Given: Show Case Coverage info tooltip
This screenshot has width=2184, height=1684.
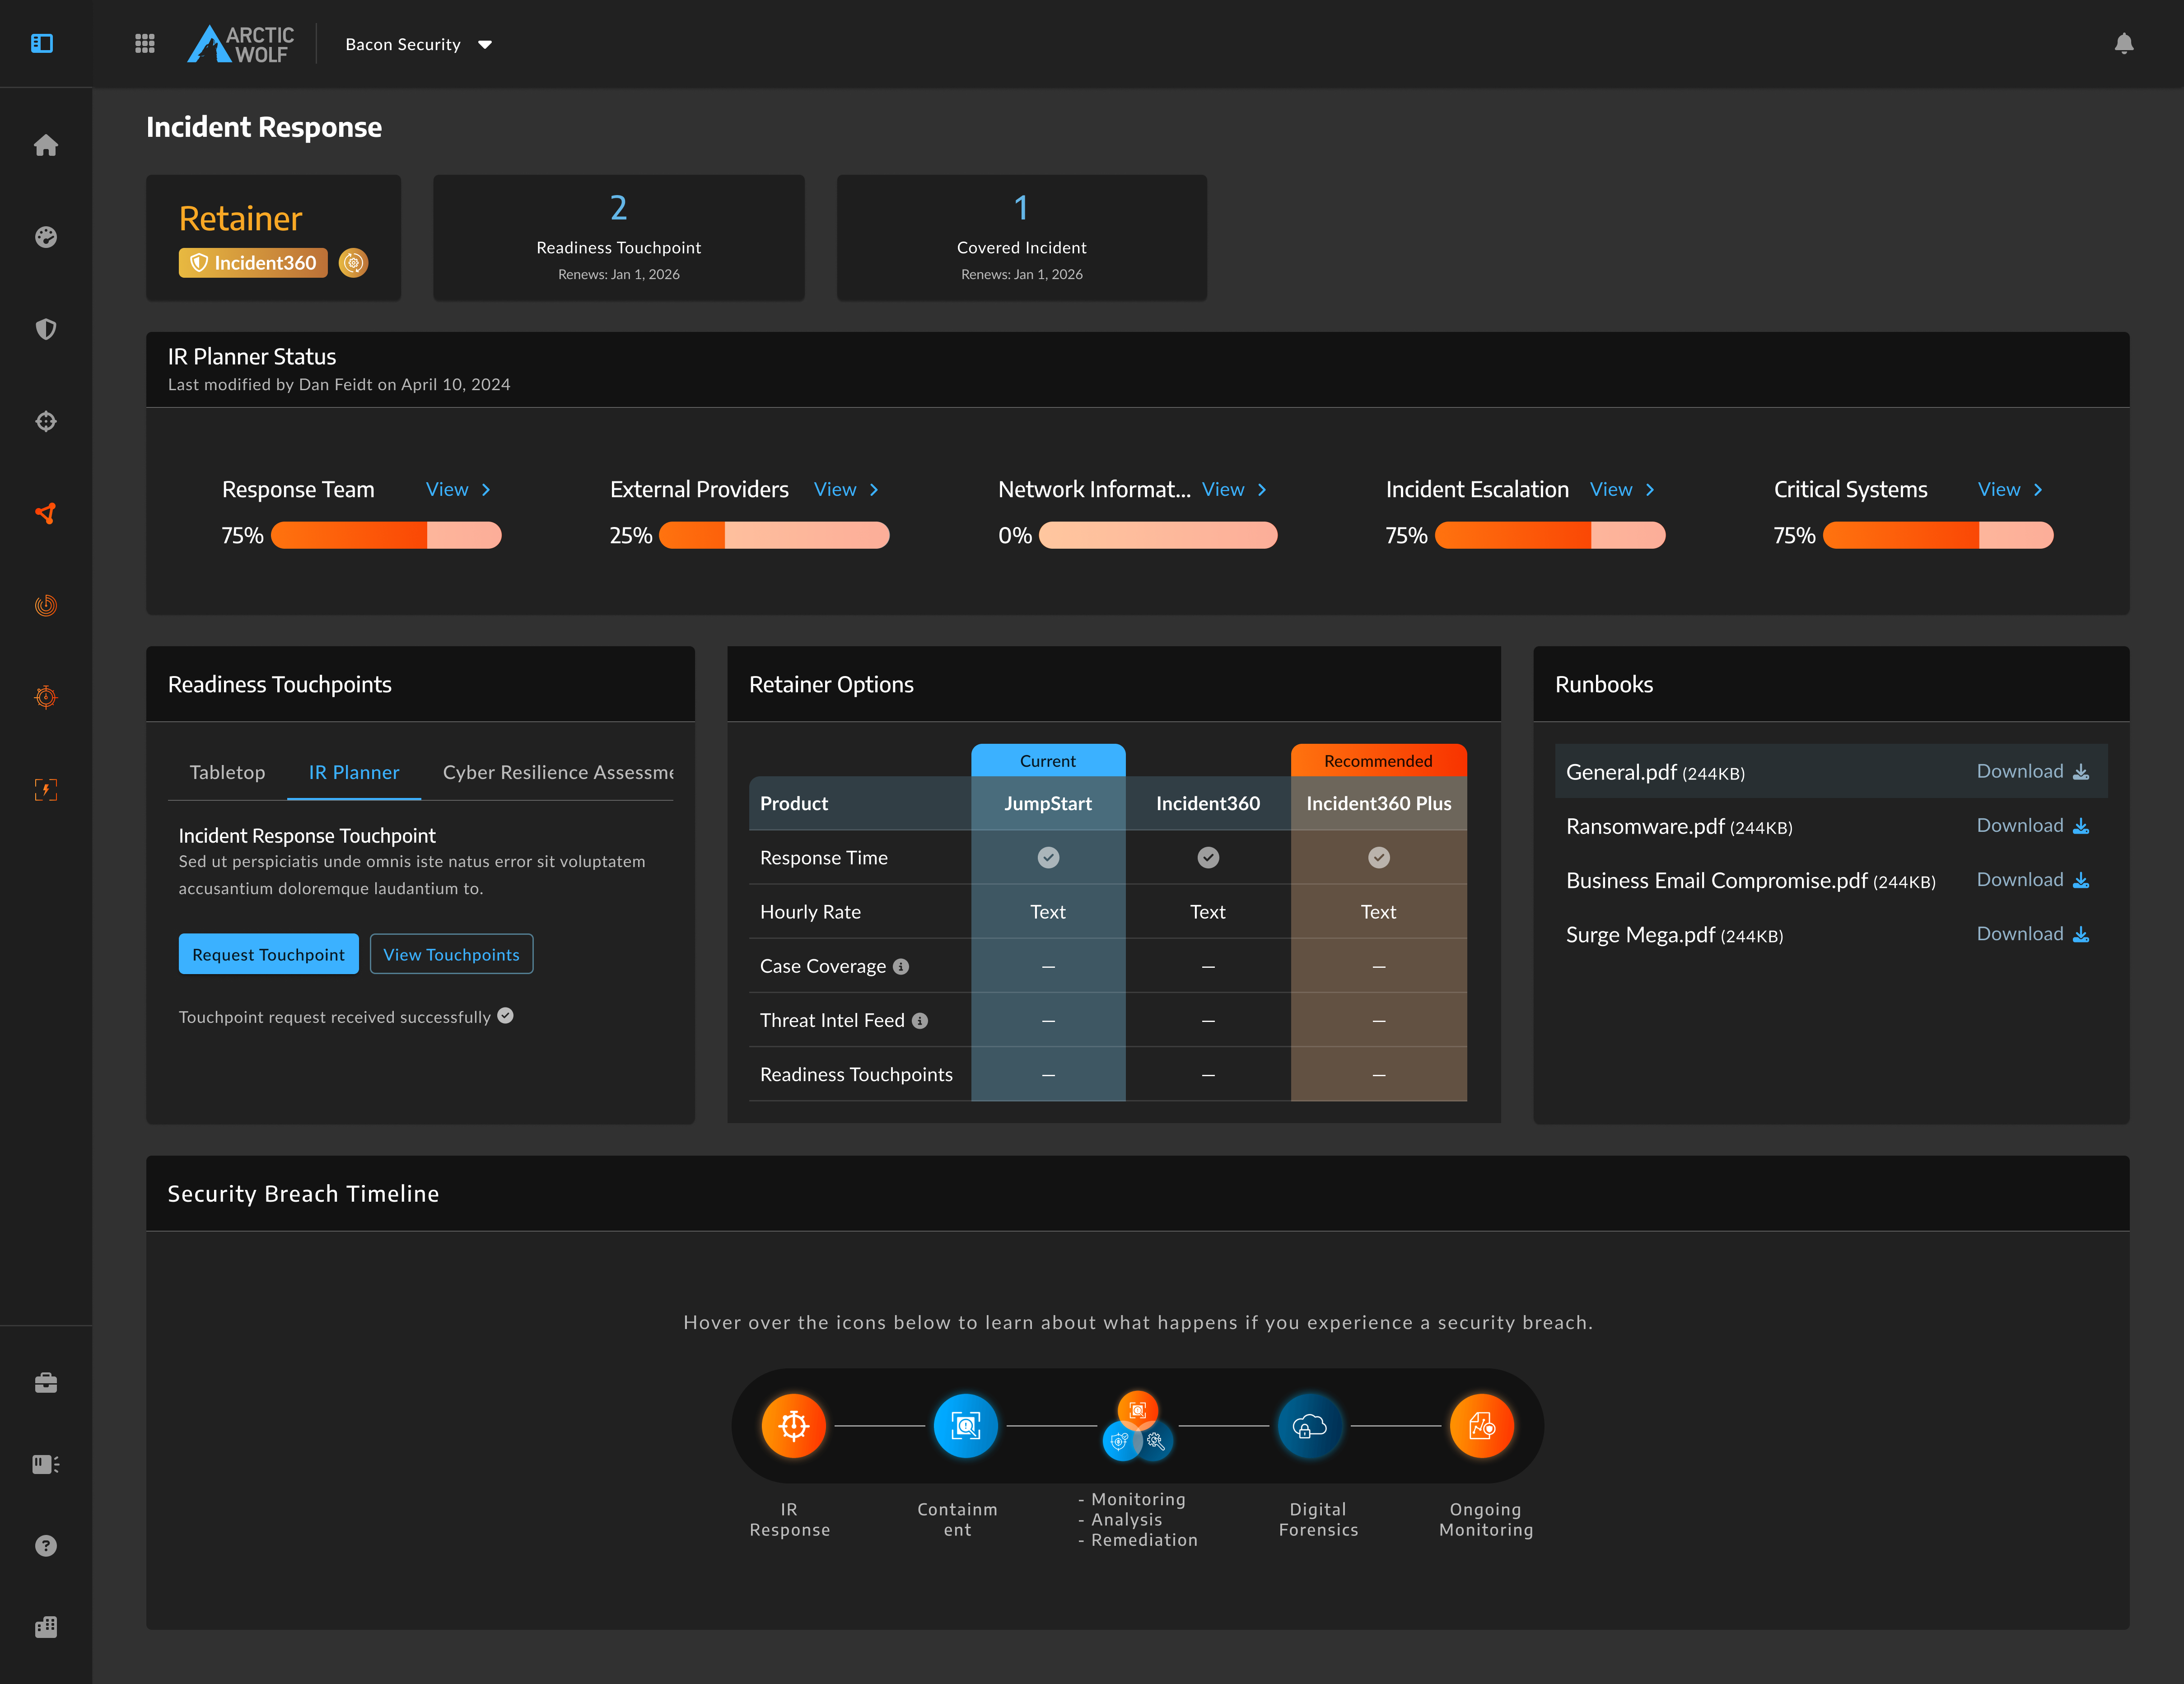Looking at the screenshot, I should pyautogui.click(x=901, y=966).
